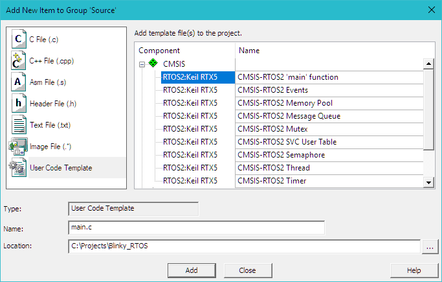Select the CMSIS-RTOS2 Semaphore template
Image resolution: width=442 pixels, height=282 pixels.
(281, 155)
